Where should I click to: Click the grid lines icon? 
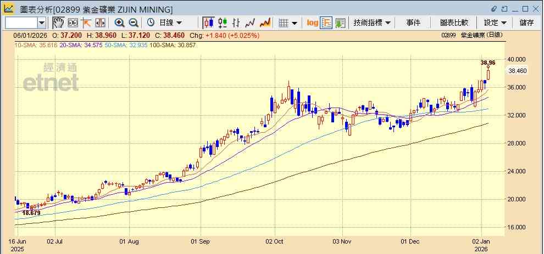coord(284,23)
